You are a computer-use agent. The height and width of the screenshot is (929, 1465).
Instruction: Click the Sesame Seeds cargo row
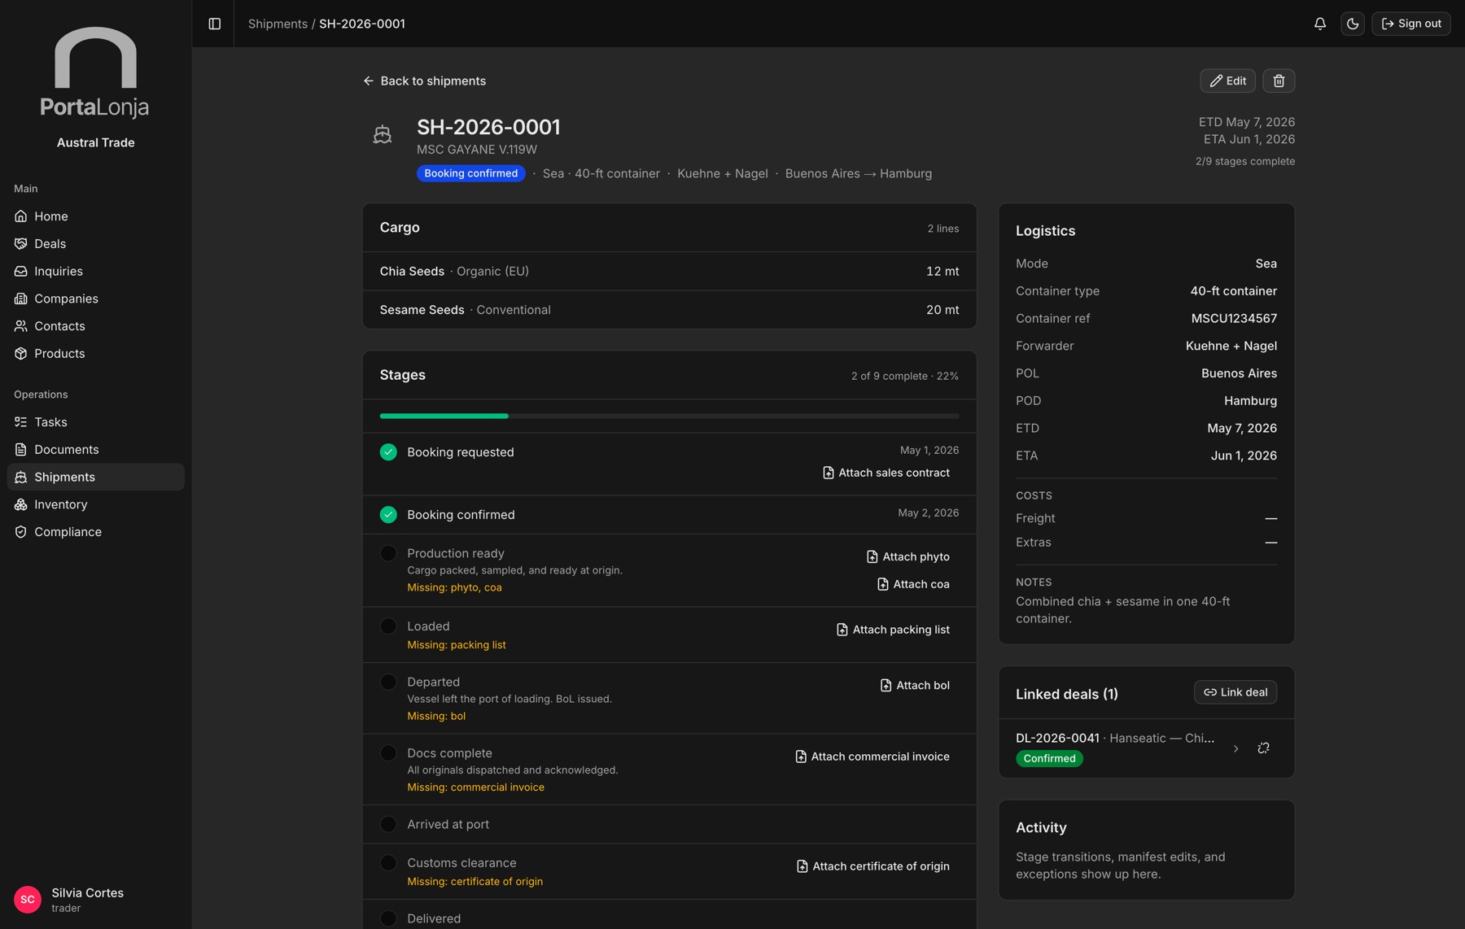[669, 310]
